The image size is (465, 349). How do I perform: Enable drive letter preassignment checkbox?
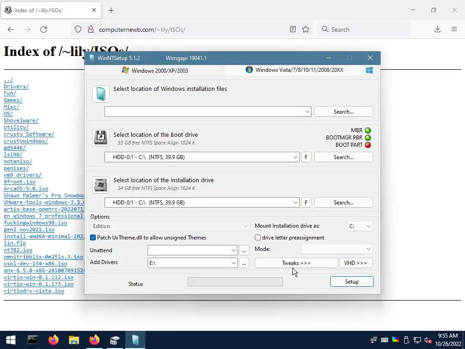pyautogui.click(x=258, y=238)
